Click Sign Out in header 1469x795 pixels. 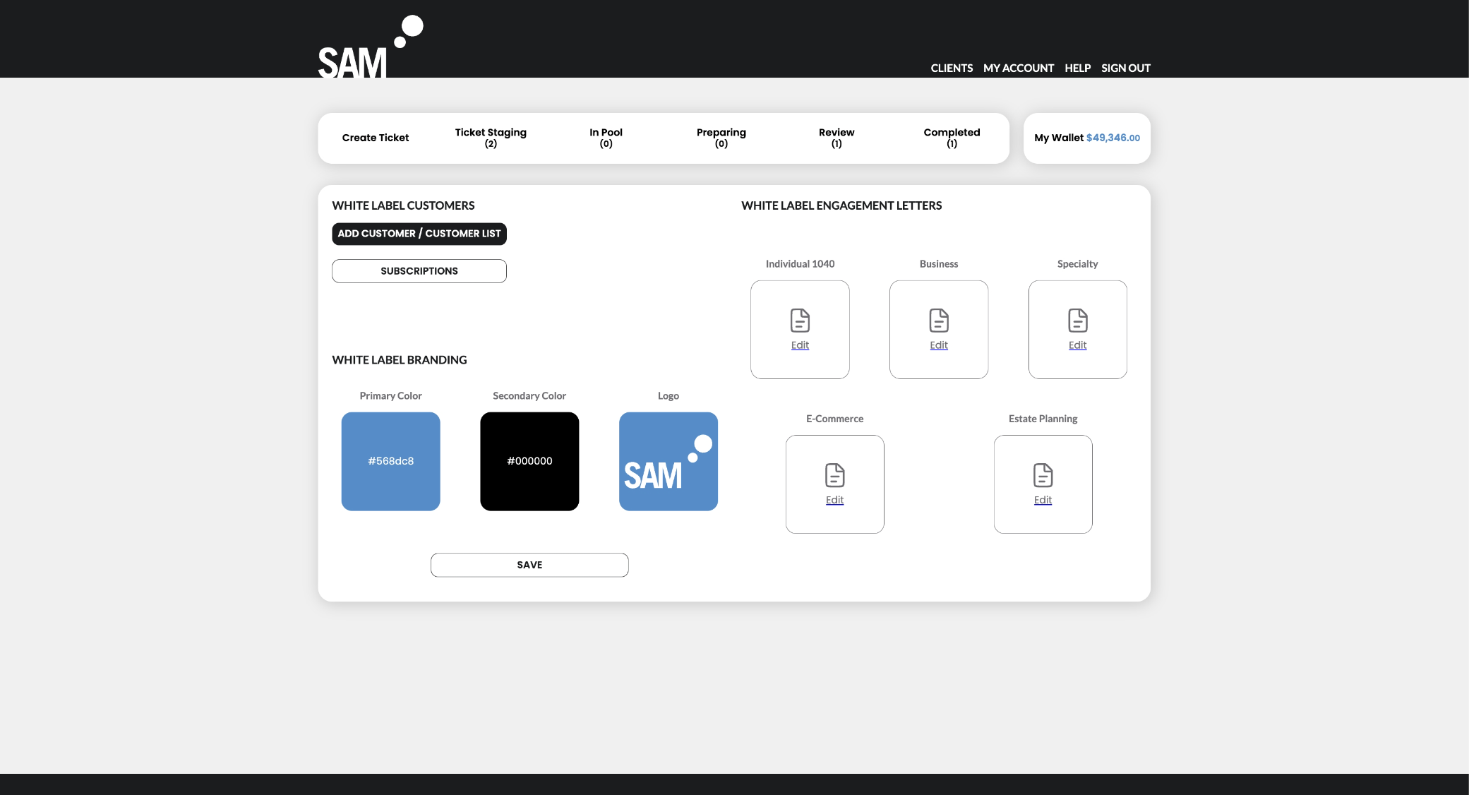coord(1125,68)
